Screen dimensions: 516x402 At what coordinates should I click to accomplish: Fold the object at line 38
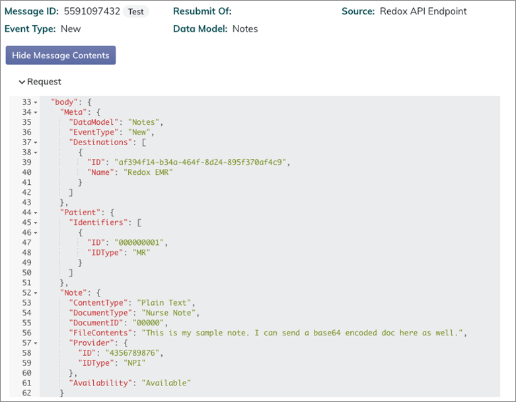click(36, 152)
